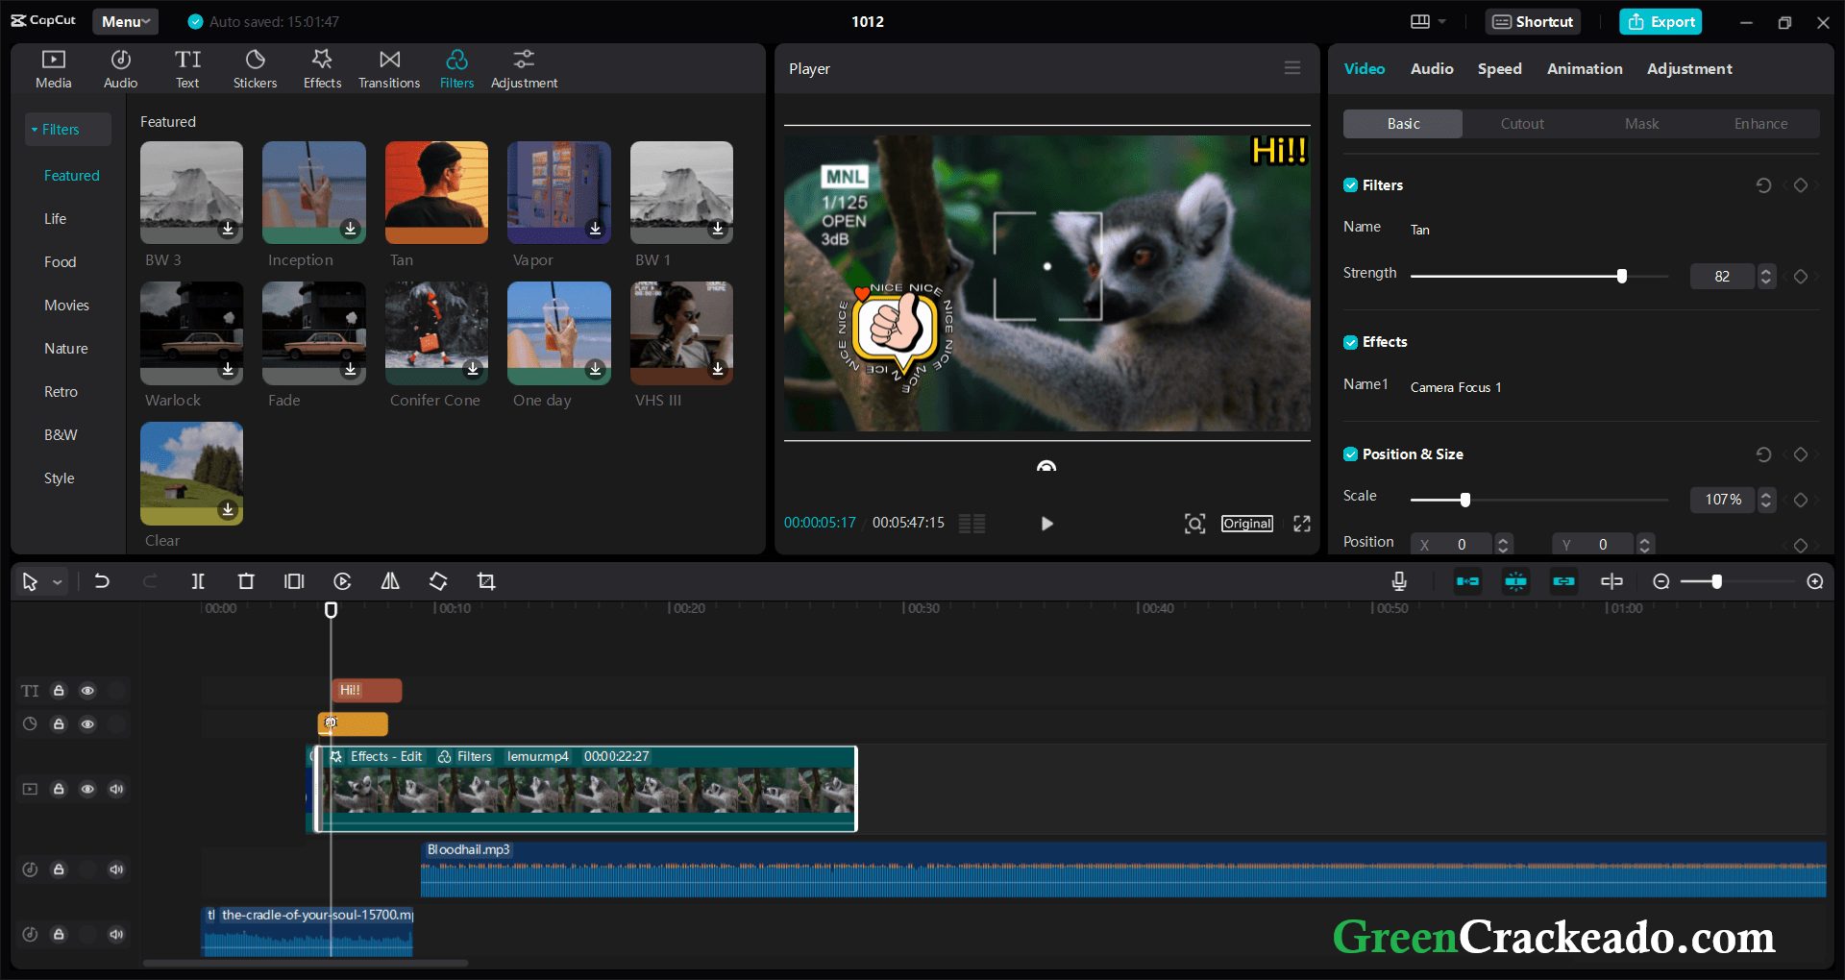Select the Crop tool icon
The width and height of the screenshot is (1845, 980).
tap(486, 581)
